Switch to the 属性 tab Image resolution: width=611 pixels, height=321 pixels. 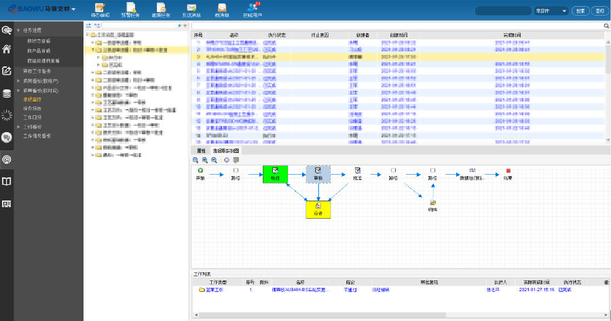pyautogui.click(x=201, y=150)
